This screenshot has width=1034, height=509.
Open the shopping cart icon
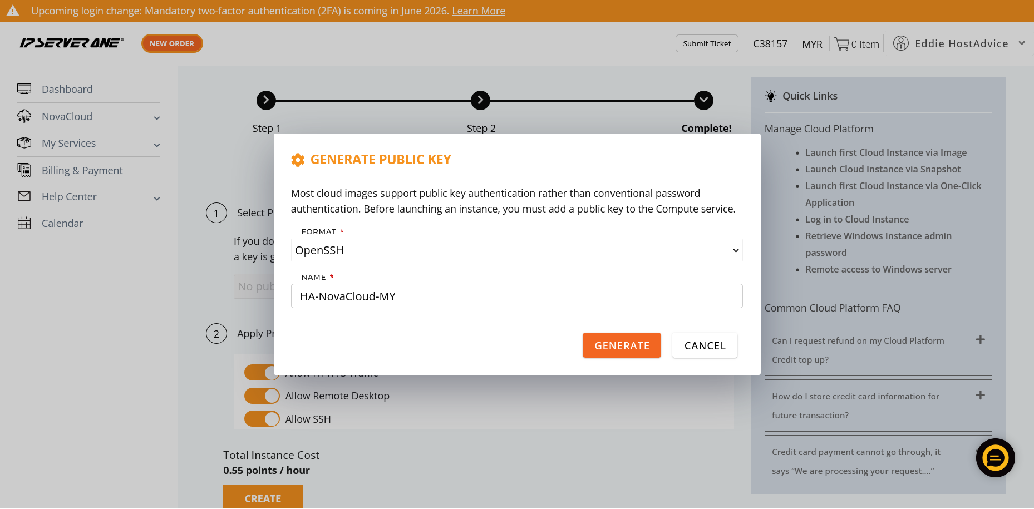[841, 44]
